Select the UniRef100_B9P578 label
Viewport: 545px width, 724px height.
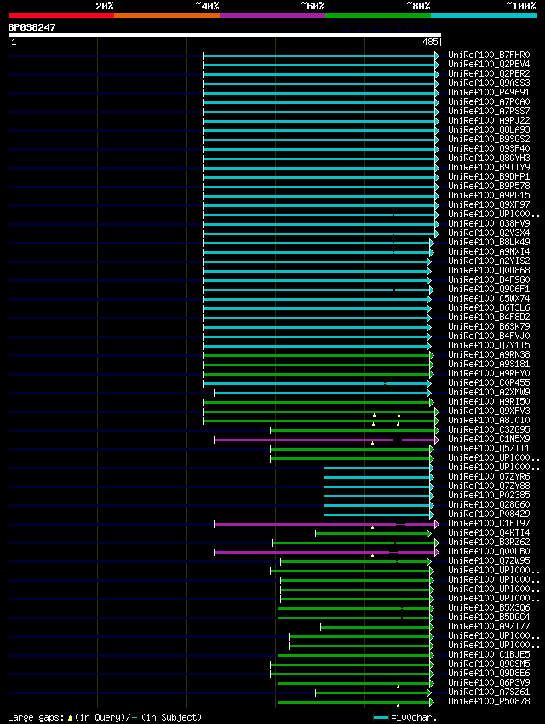coord(489,186)
